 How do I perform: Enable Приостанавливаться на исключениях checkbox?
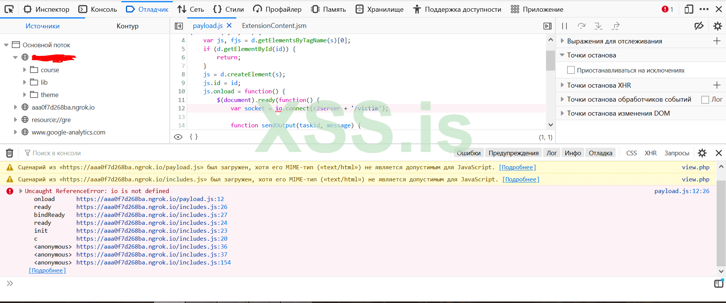click(x=571, y=70)
